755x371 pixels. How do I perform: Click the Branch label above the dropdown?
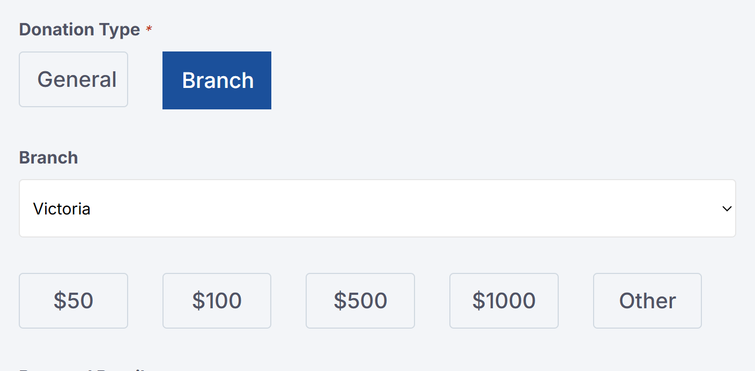[x=48, y=158]
